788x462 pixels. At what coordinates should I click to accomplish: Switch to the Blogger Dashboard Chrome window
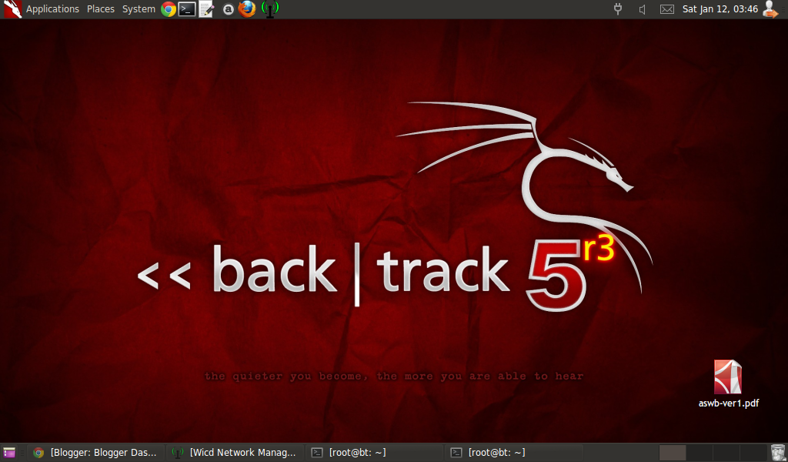98,453
